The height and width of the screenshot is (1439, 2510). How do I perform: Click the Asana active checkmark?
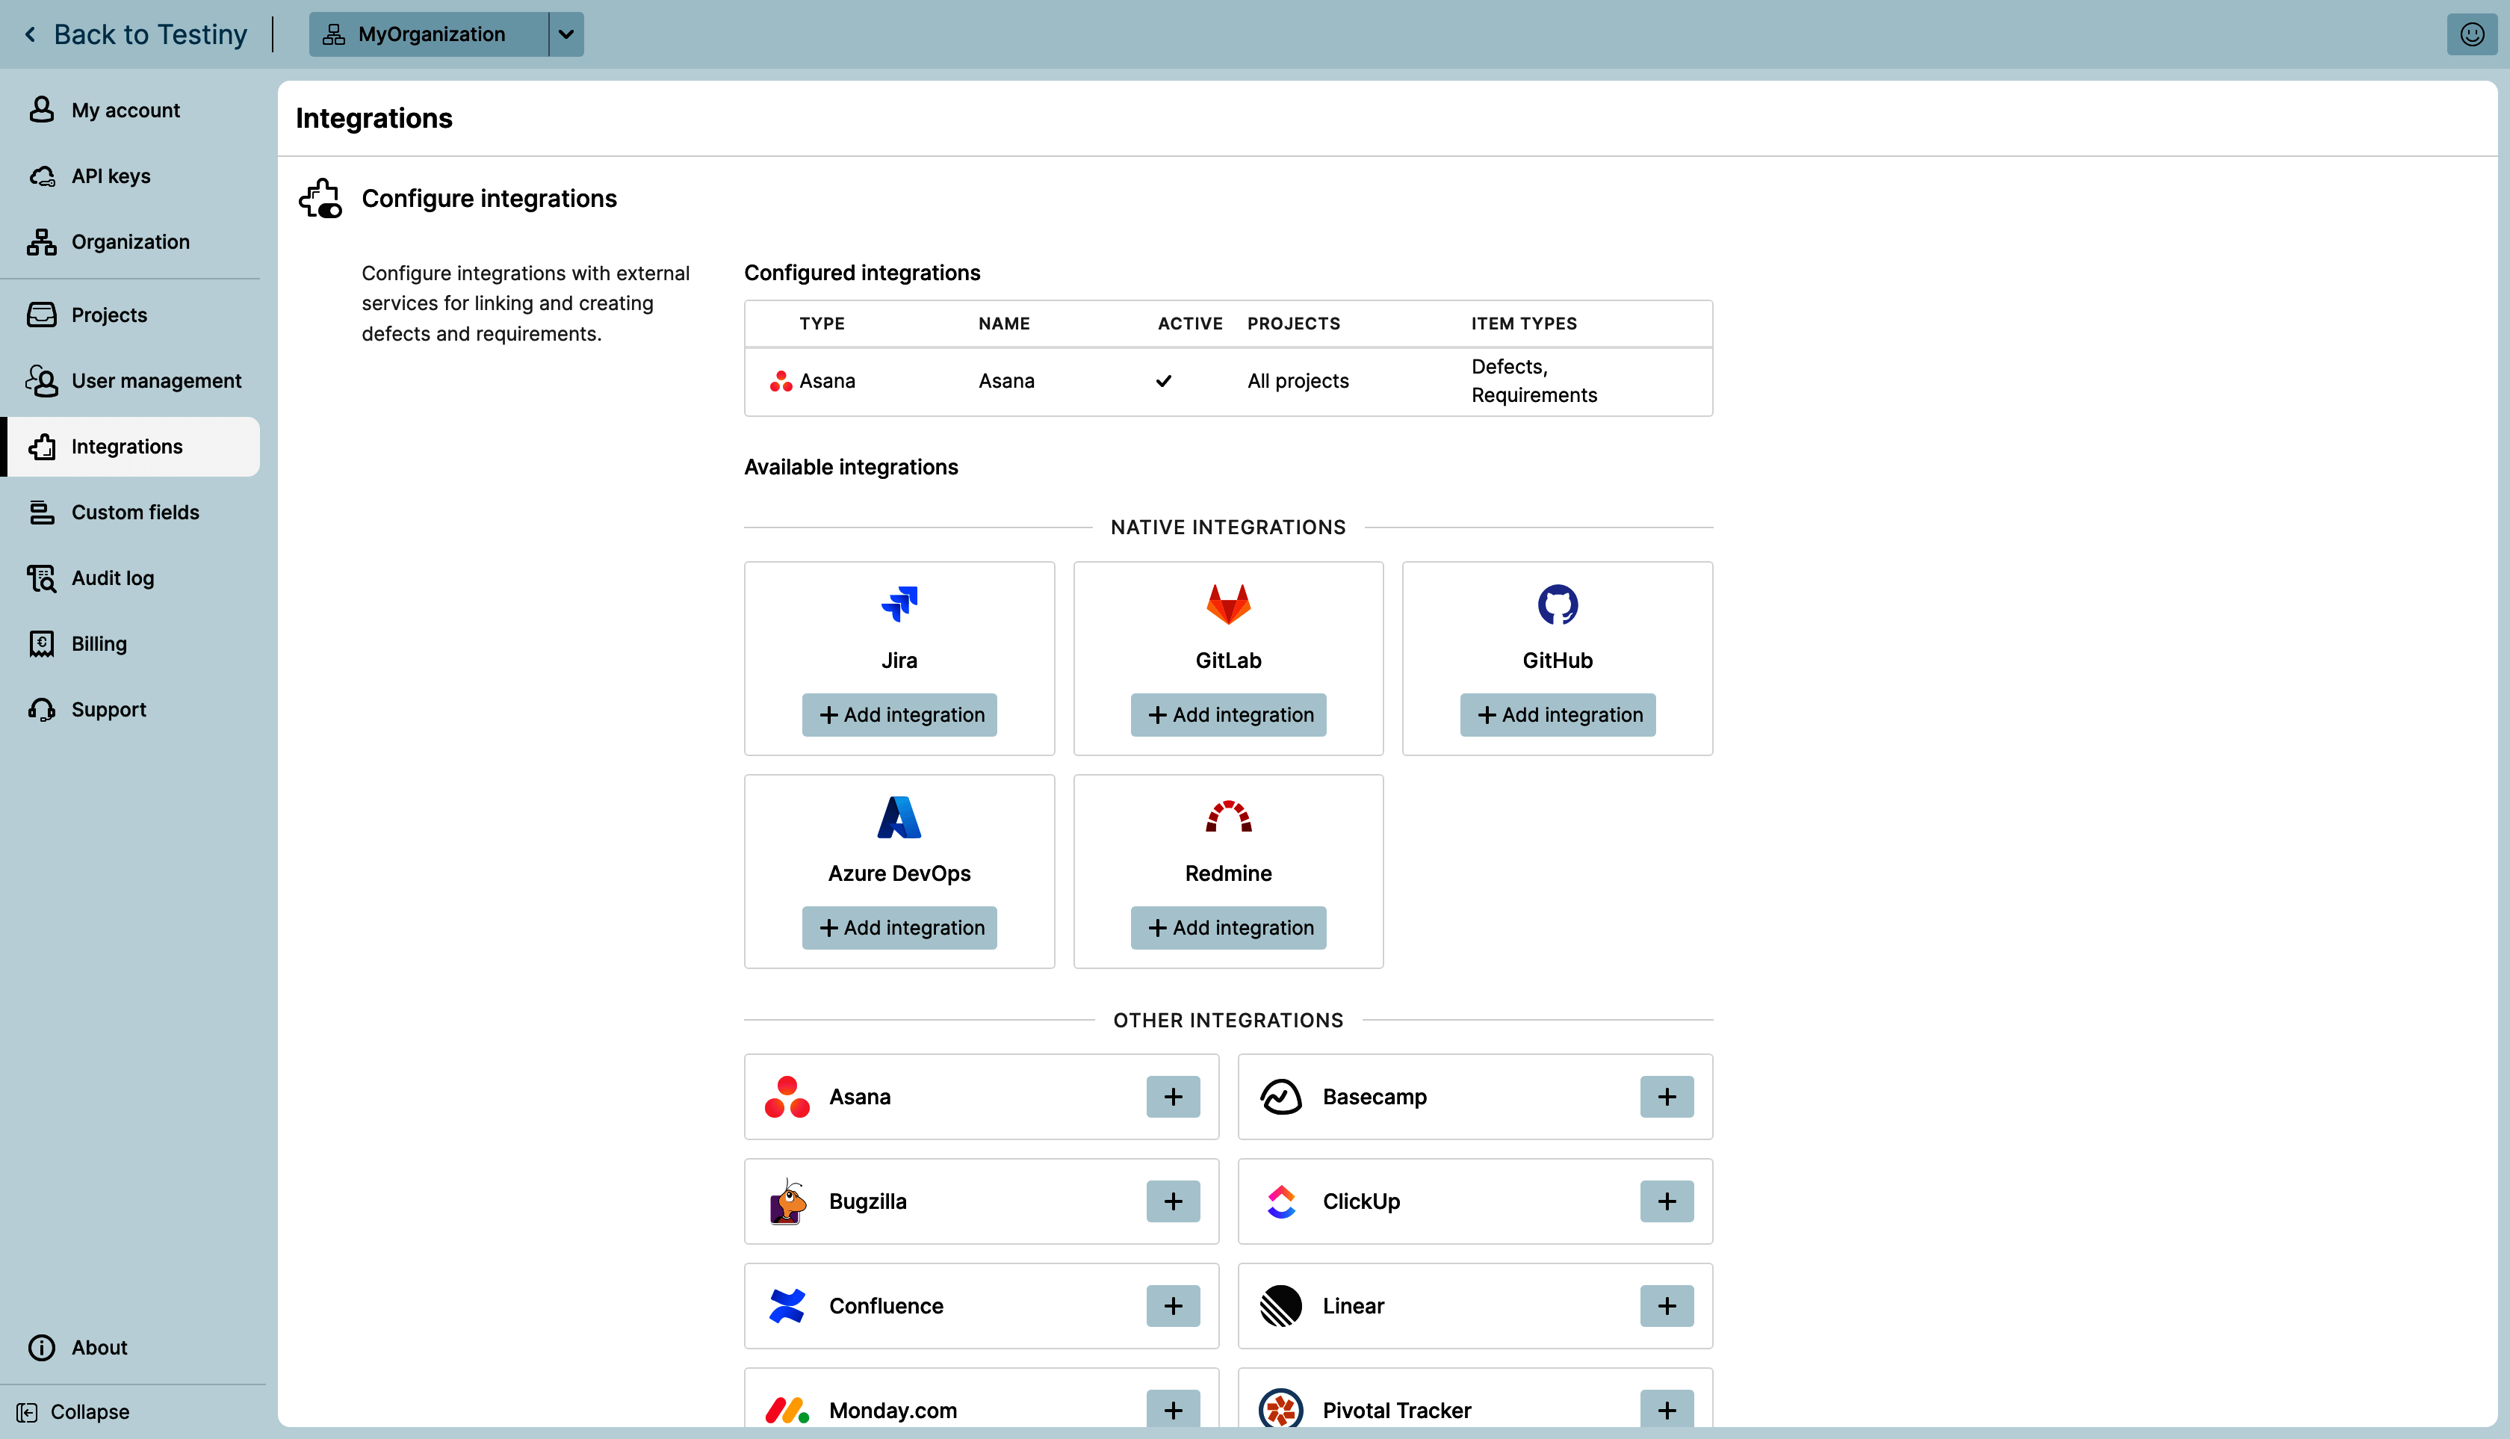[1164, 380]
